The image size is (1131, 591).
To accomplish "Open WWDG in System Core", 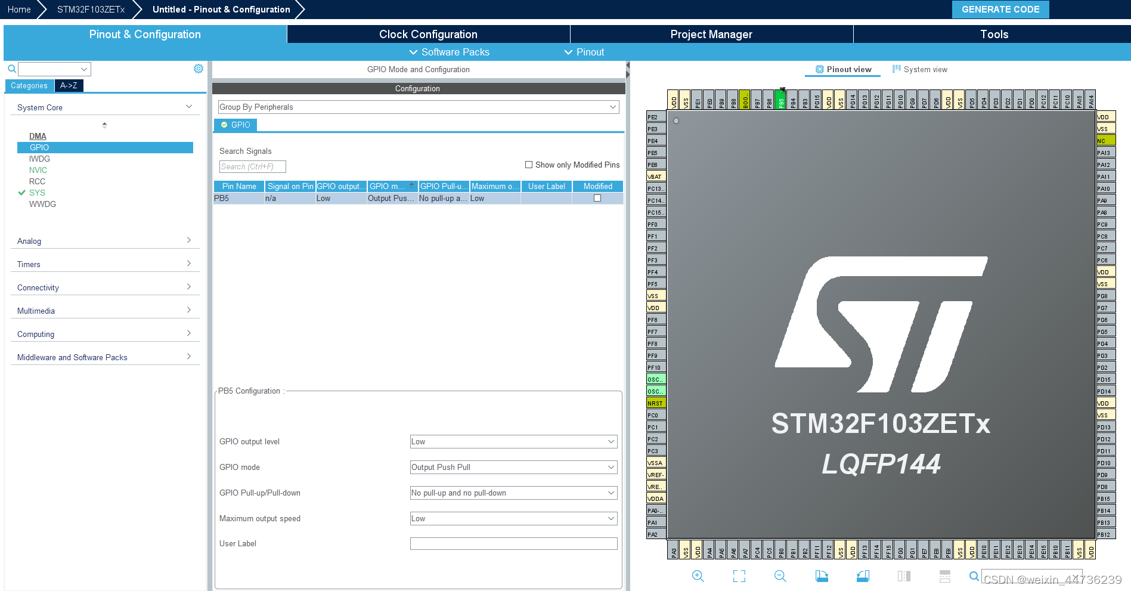I will (x=42, y=204).
